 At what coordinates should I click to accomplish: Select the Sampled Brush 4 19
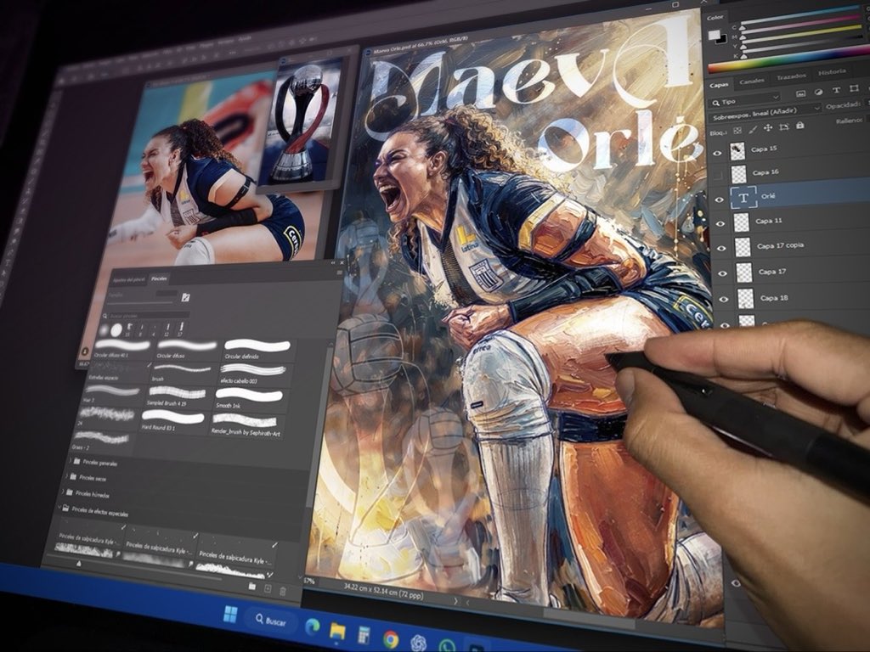[x=178, y=396]
